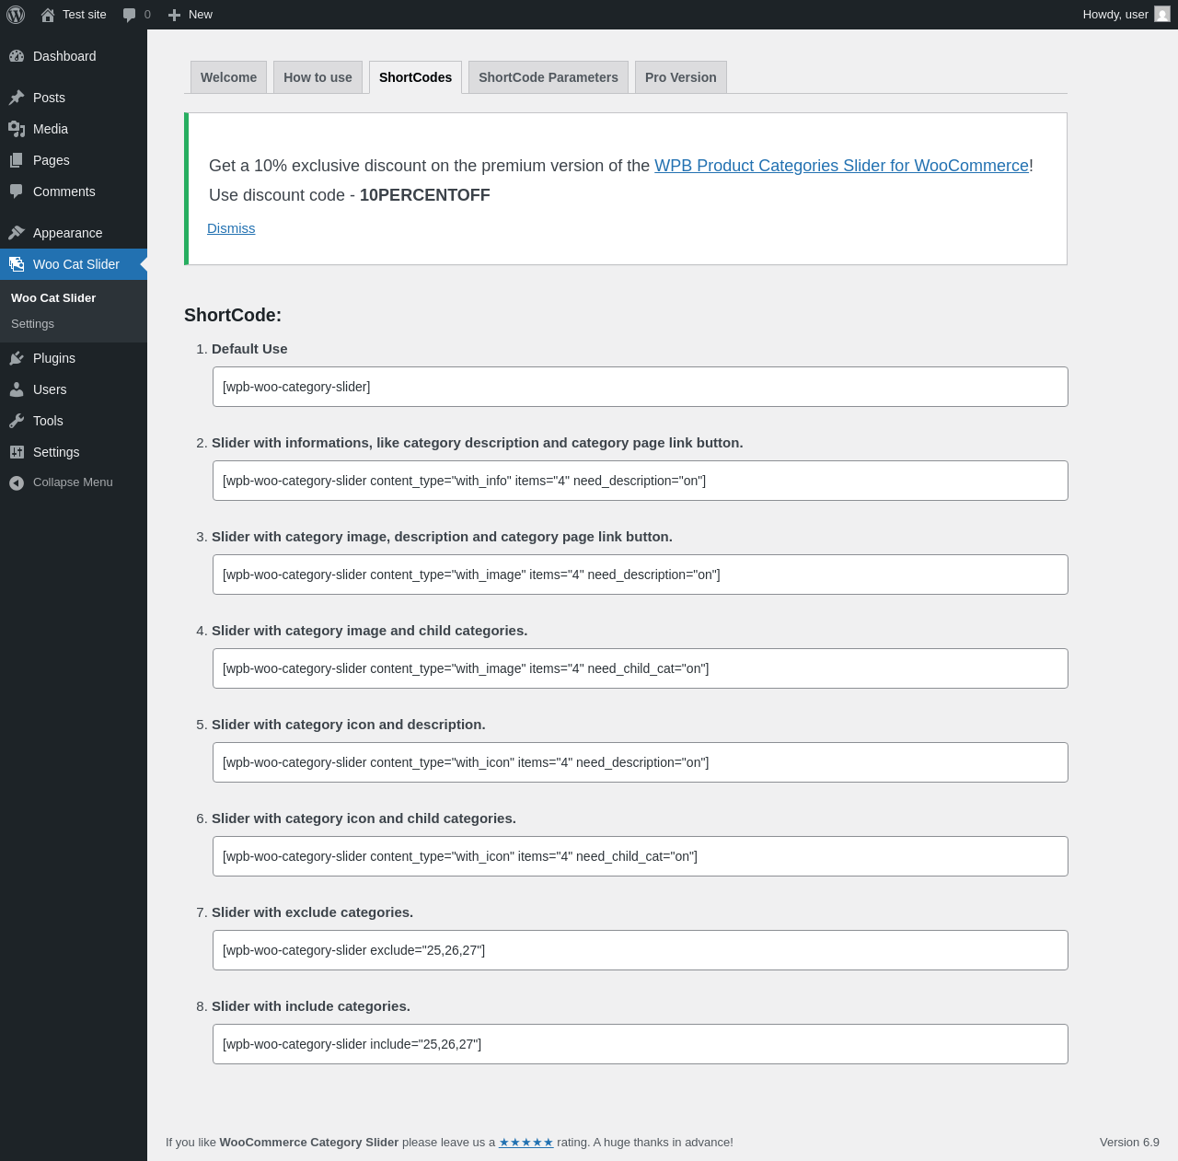Click the Users person icon

[17, 389]
